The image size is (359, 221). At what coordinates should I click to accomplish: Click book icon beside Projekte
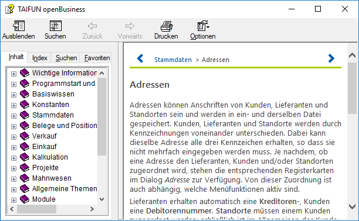click(25, 168)
